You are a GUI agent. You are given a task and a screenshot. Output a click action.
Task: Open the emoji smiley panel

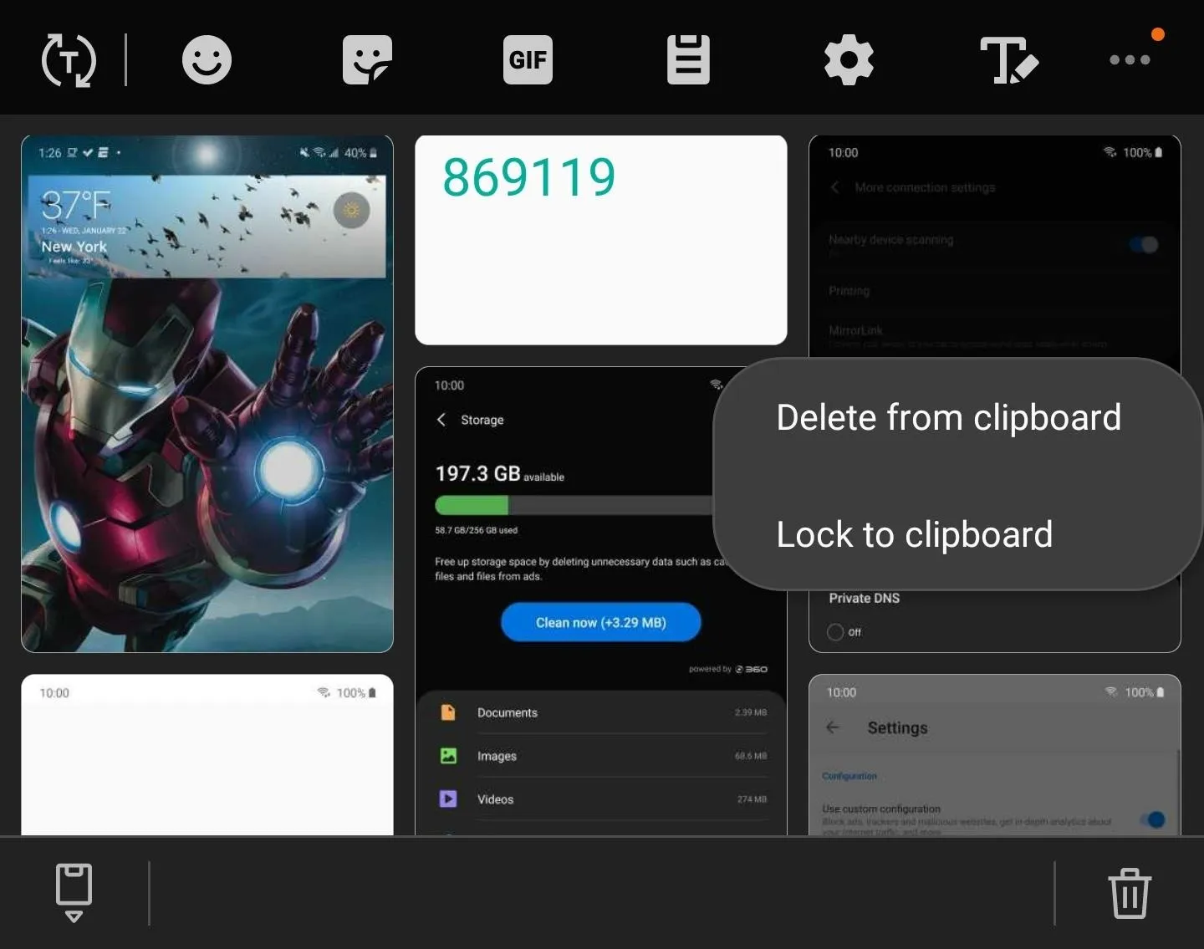coord(207,60)
